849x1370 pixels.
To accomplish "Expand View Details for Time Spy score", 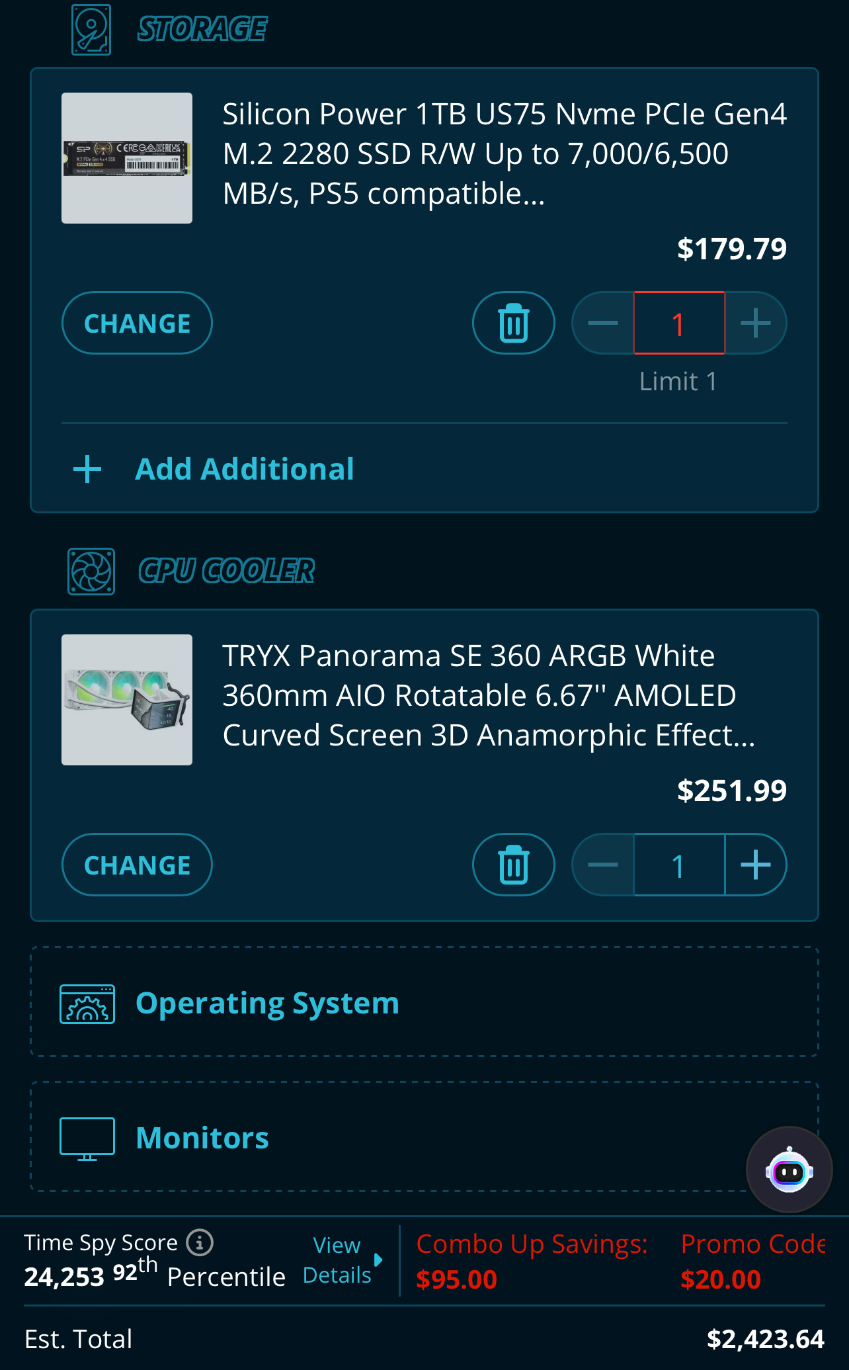I will (341, 1260).
